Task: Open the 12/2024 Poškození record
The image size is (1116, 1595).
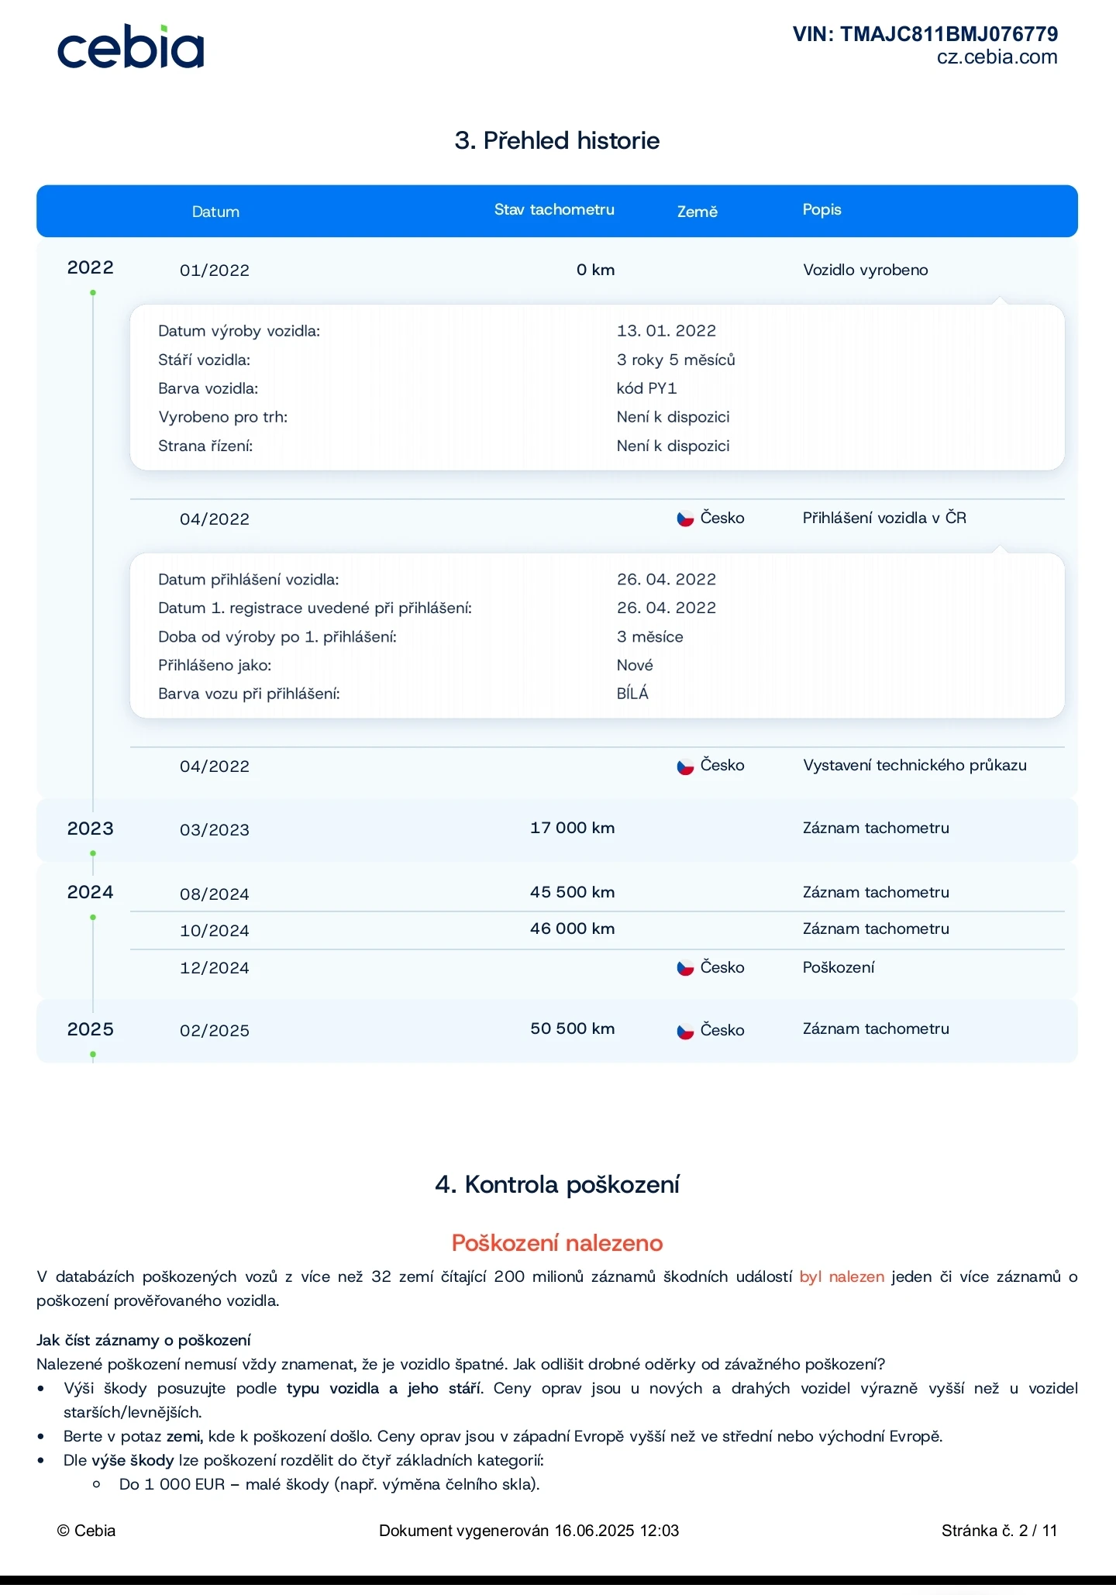Action: click(x=838, y=968)
